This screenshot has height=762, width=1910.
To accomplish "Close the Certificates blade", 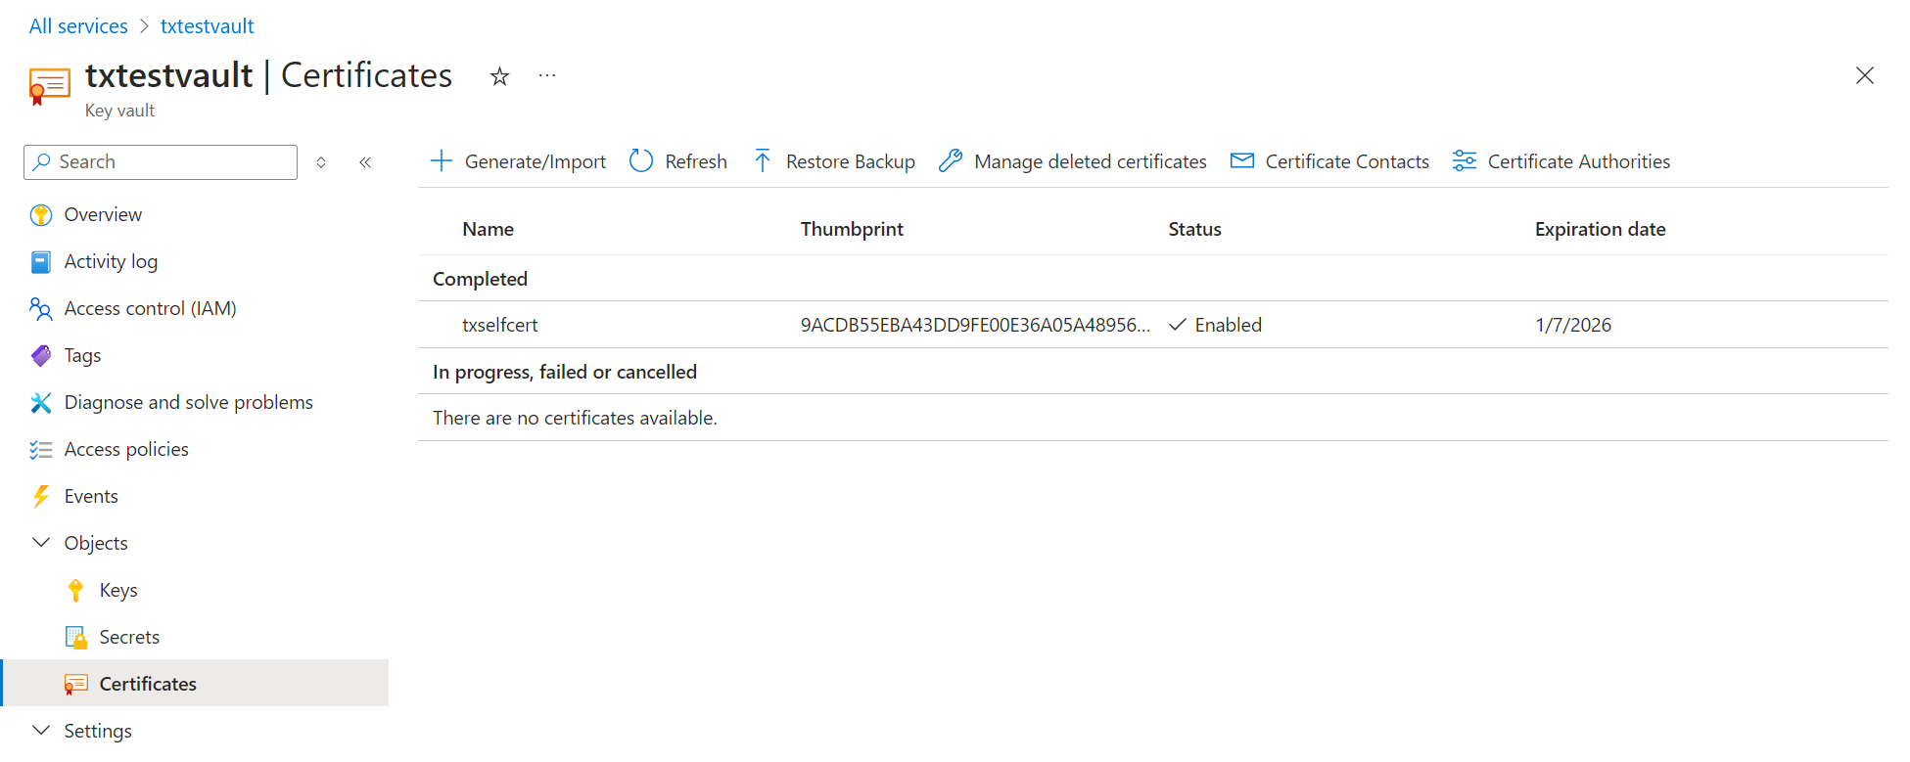I will [1864, 75].
